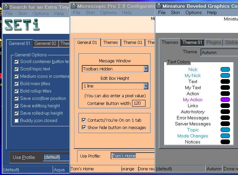The width and height of the screenshot is (238, 175).
Task: Switch to Theme 01 tab in Microscopic Pro window
Action: (133, 43)
